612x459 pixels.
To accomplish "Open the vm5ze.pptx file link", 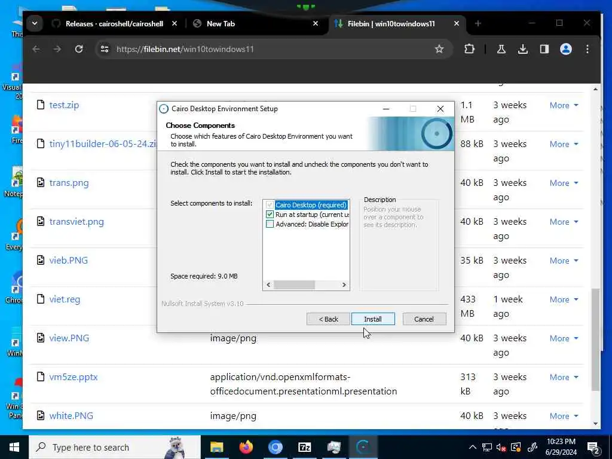I will tap(74, 377).
